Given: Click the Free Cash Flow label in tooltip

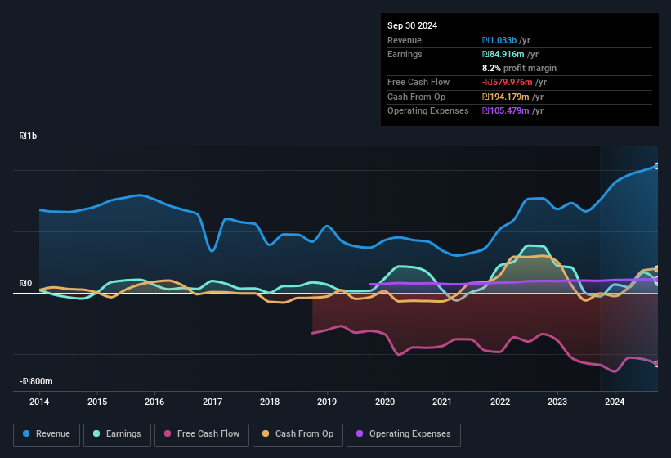Looking at the screenshot, I should click(x=418, y=82).
